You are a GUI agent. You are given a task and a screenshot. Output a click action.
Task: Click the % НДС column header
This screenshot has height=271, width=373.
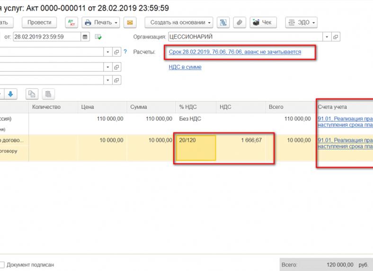196,107
